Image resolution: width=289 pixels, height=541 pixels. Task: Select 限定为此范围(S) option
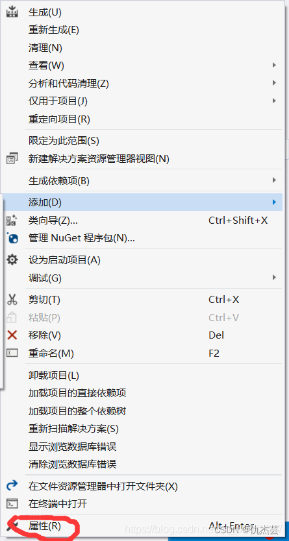click(x=64, y=141)
